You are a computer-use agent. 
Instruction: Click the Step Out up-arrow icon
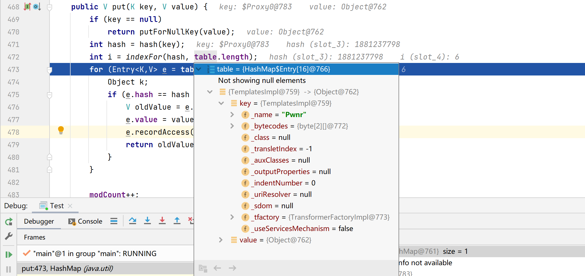pos(177,221)
